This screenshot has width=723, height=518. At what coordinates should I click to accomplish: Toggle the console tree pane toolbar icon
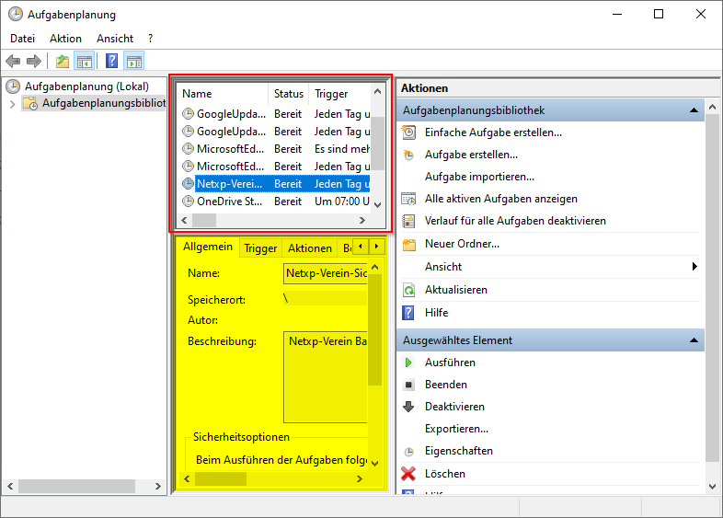point(85,61)
